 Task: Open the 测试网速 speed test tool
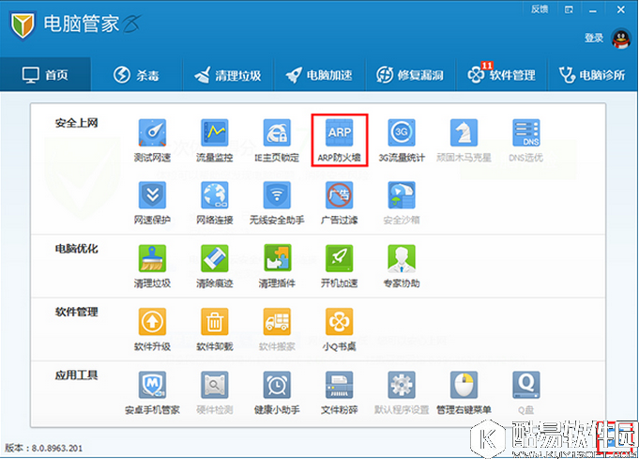[152, 140]
